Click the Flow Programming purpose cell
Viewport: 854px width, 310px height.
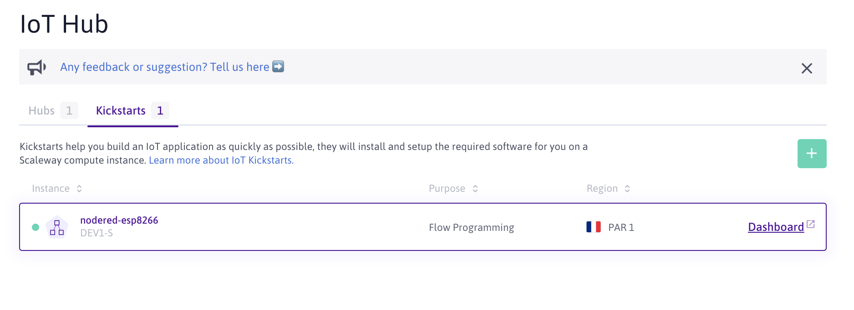point(471,227)
